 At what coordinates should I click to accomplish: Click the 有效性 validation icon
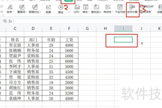[x=108, y=7]
